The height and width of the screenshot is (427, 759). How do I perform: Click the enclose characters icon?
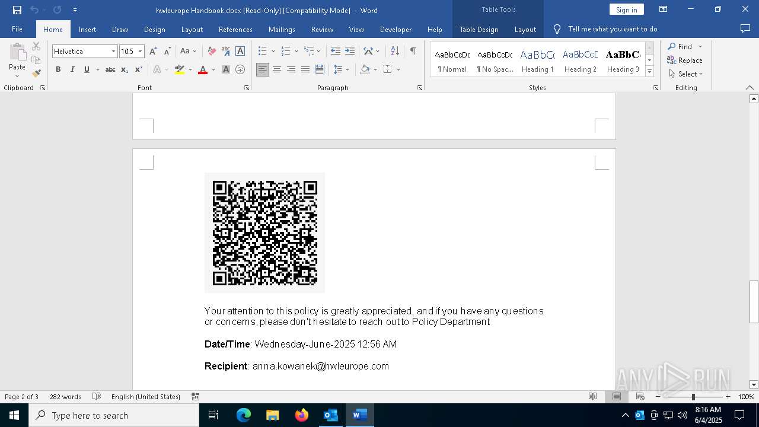(x=240, y=69)
